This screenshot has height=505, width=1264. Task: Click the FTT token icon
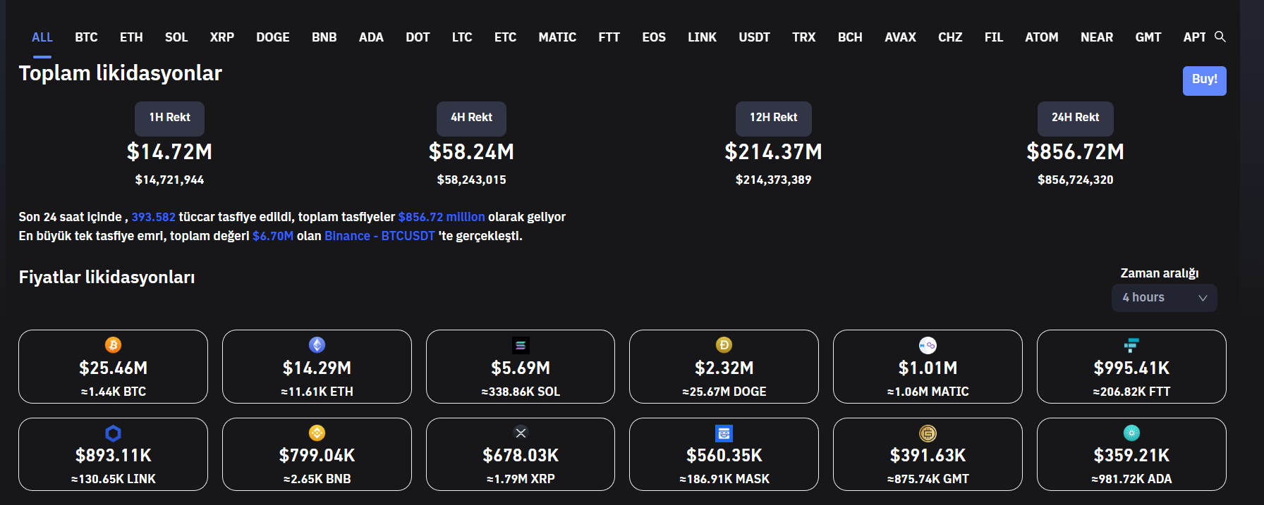pos(1131,344)
